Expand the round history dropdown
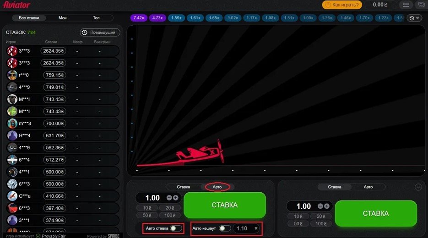This screenshot has height=238, width=428. click(x=414, y=18)
